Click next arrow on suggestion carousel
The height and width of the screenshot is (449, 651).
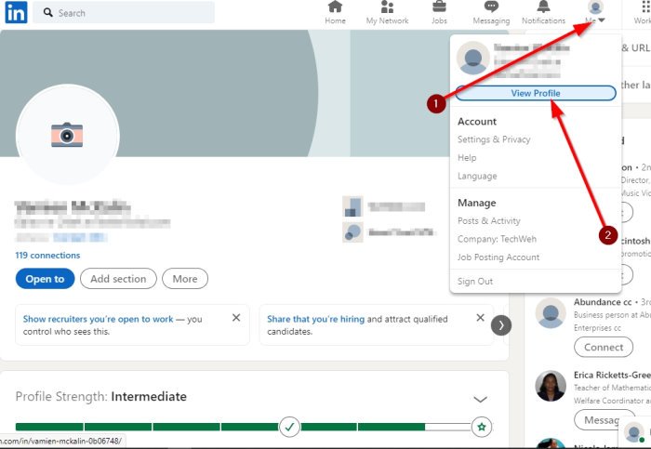(x=501, y=325)
